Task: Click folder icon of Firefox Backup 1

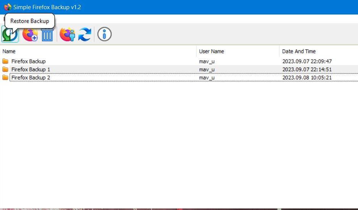Action: click(x=5, y=69)
